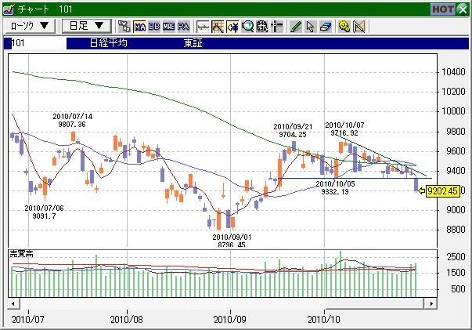Open the ローソク chart type dropdown
472x330 pixels.
(x=30, y=25)
